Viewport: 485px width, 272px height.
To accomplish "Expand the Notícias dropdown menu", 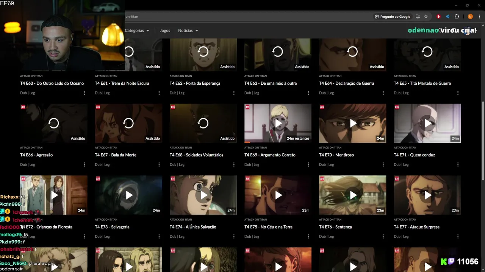I will (x=188, y=31).
